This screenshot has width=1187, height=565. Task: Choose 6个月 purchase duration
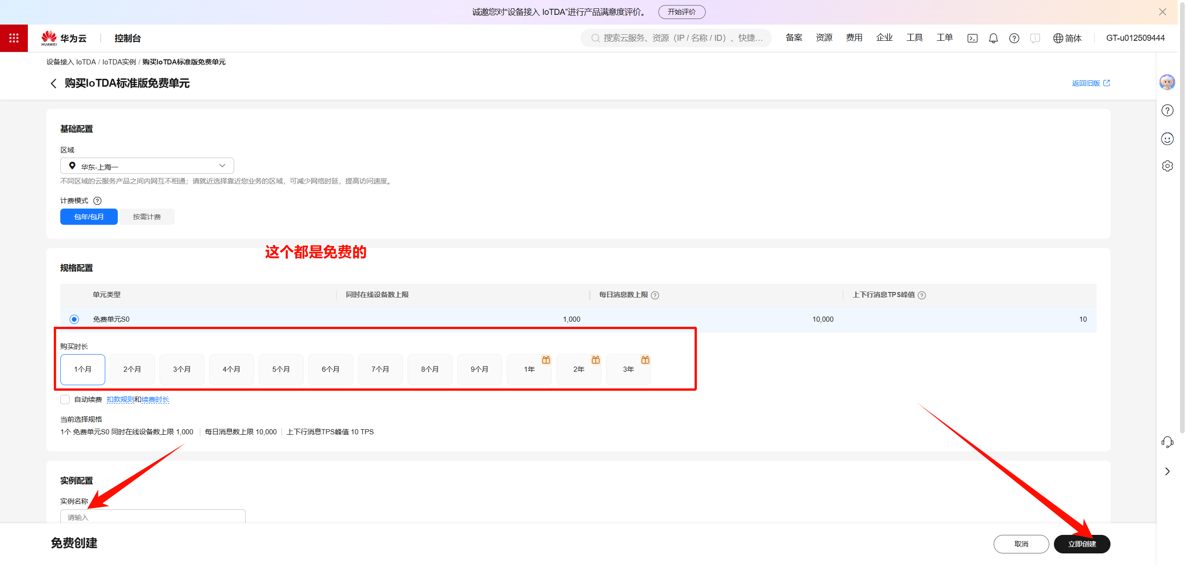click(331, 369)
